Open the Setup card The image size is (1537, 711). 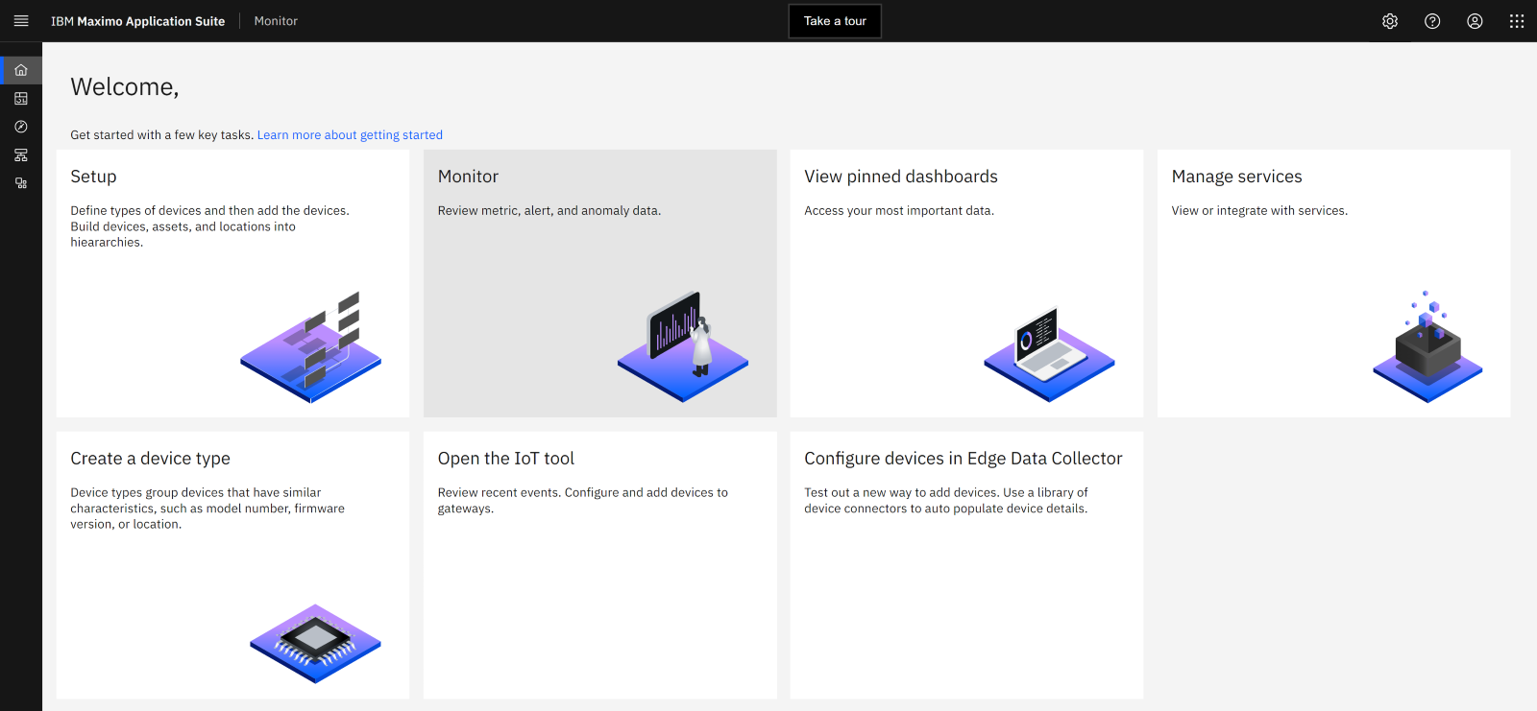click(232, 283)
